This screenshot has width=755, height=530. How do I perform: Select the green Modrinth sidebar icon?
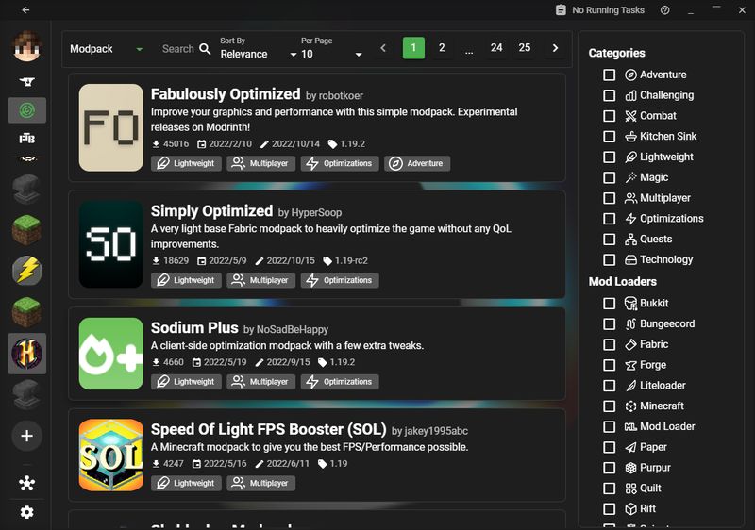click(x=27, y=110)
